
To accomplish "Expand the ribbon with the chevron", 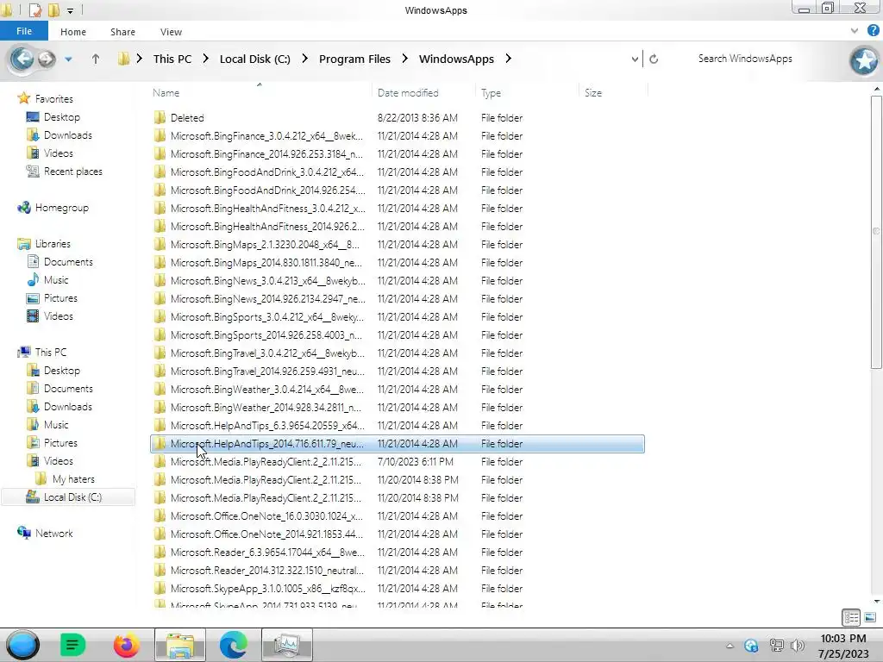I will point(855,32).
